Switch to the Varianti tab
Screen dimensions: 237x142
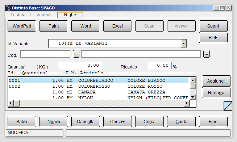point(44,15)
